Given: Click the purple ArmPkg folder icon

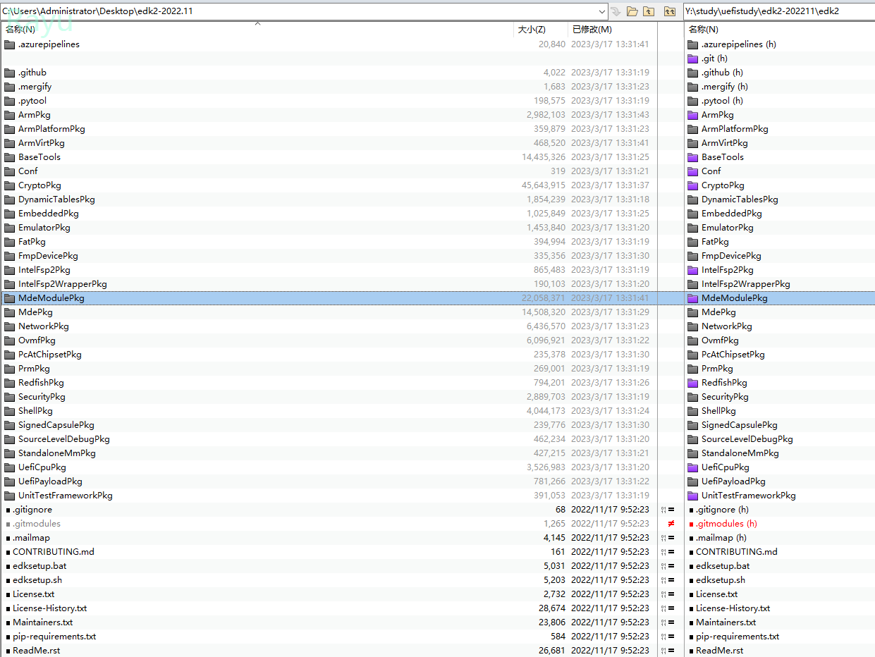Looking at the screenshot, I should click(692, 115).
